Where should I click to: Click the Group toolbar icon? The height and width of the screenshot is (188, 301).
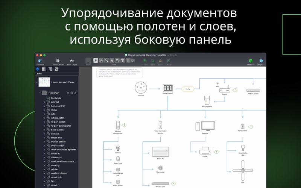pos(169,61)
